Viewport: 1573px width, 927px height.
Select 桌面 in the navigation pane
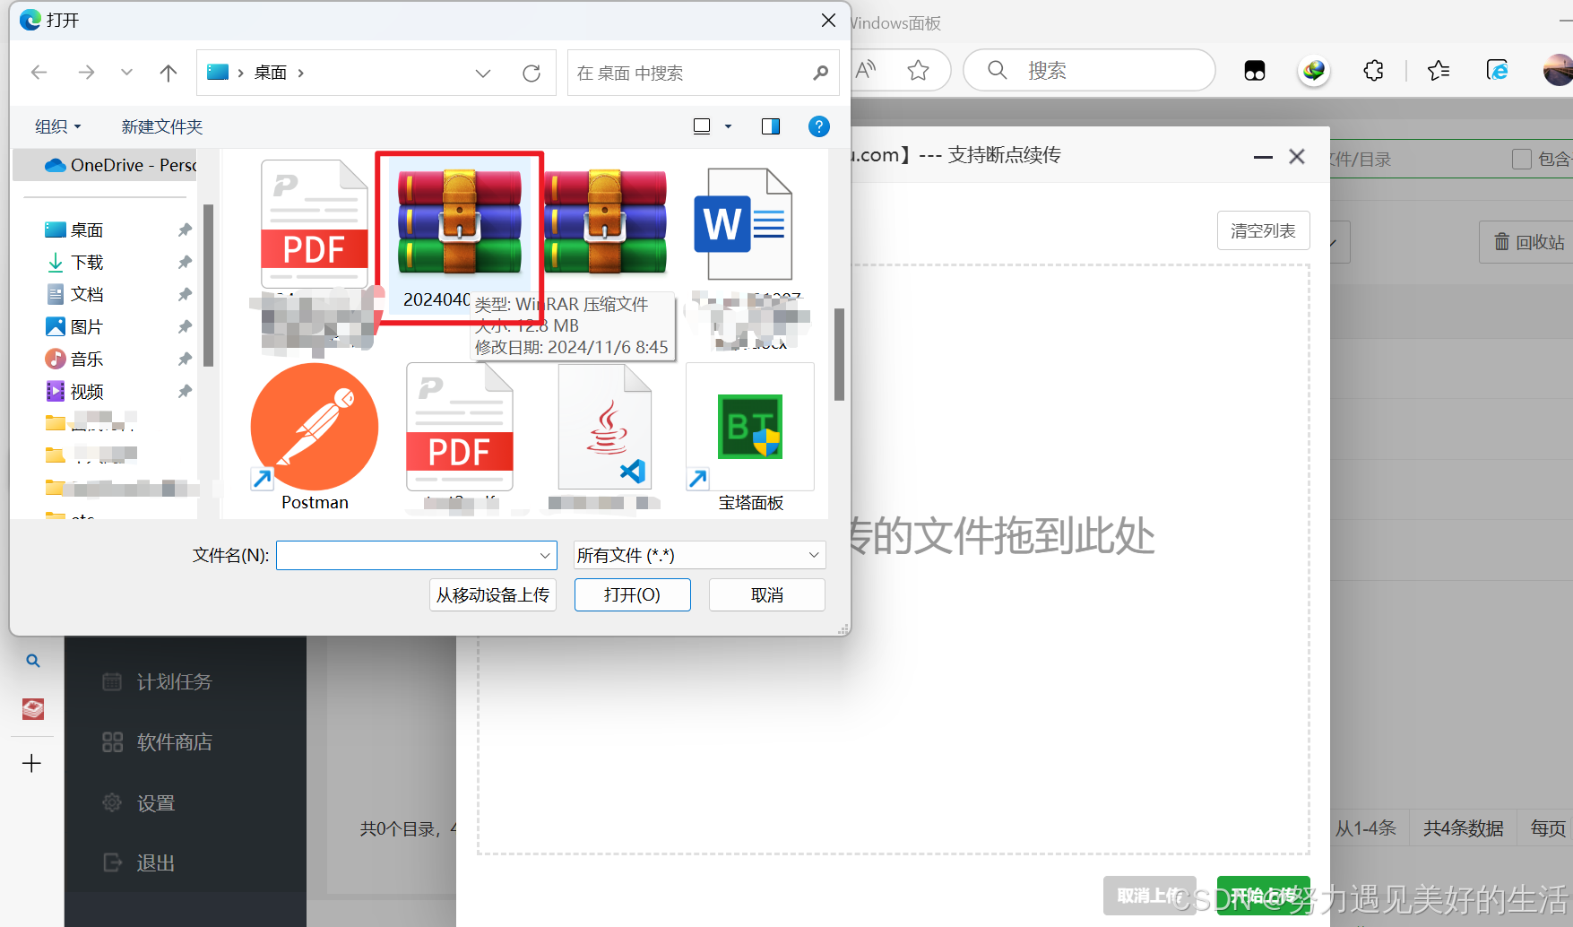click(87, 230)
